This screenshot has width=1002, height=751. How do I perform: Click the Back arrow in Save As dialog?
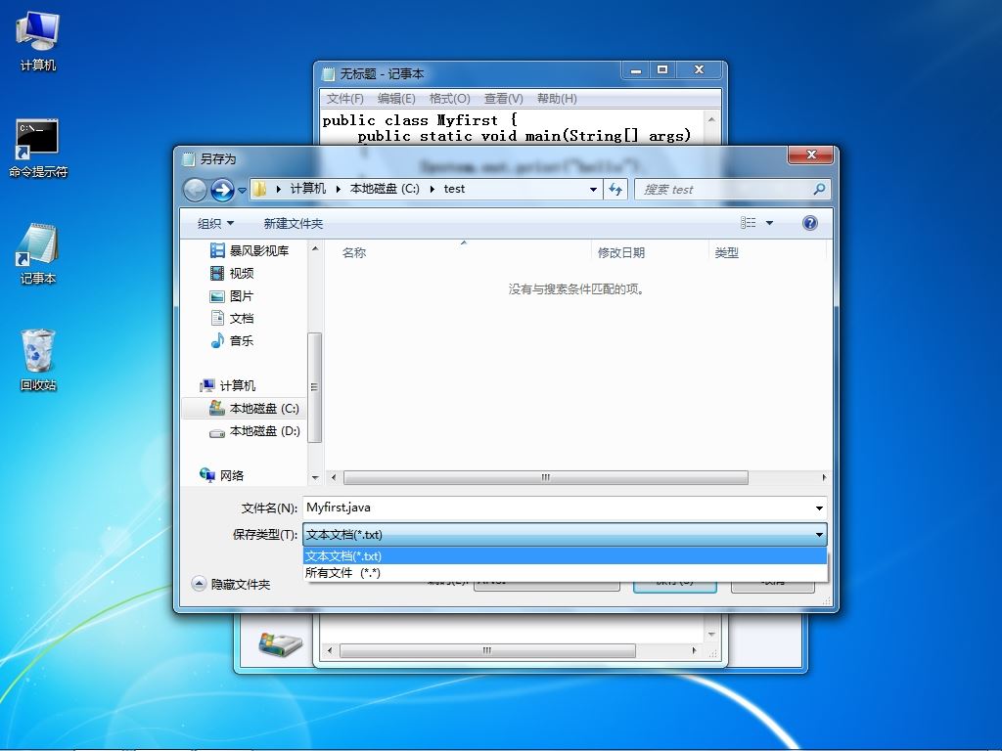(x=195, y=190)
